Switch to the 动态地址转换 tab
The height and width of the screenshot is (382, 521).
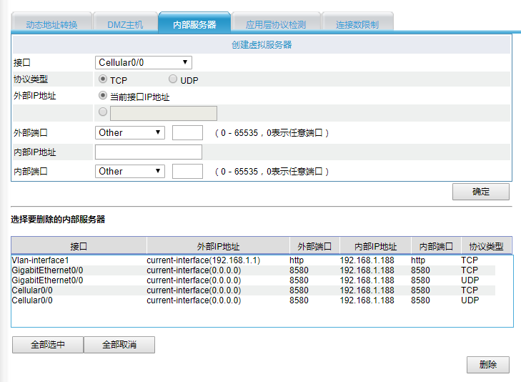pyautogui.click(x=51, y=24)
